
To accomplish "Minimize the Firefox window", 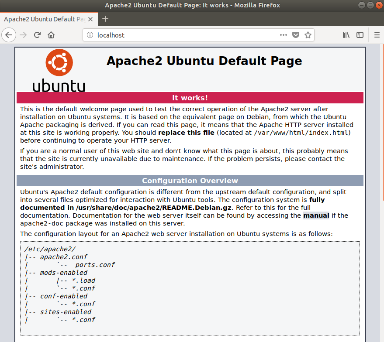I will (361, 5).
